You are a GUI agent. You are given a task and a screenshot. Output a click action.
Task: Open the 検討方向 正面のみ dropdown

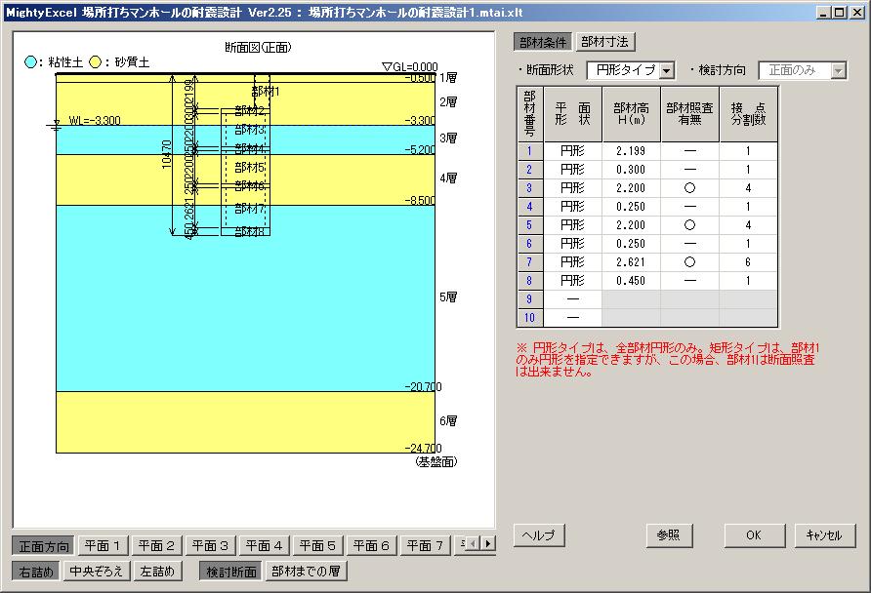coord(838,70)
